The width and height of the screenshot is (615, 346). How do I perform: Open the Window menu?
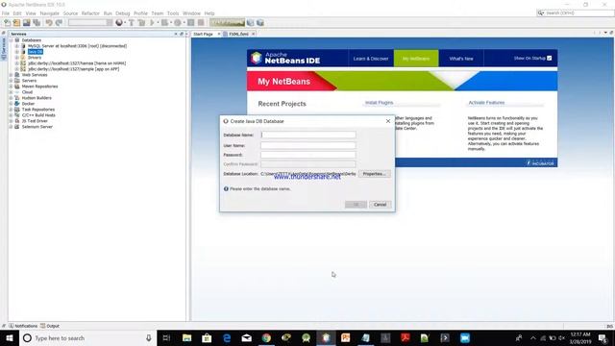point(191,12)
